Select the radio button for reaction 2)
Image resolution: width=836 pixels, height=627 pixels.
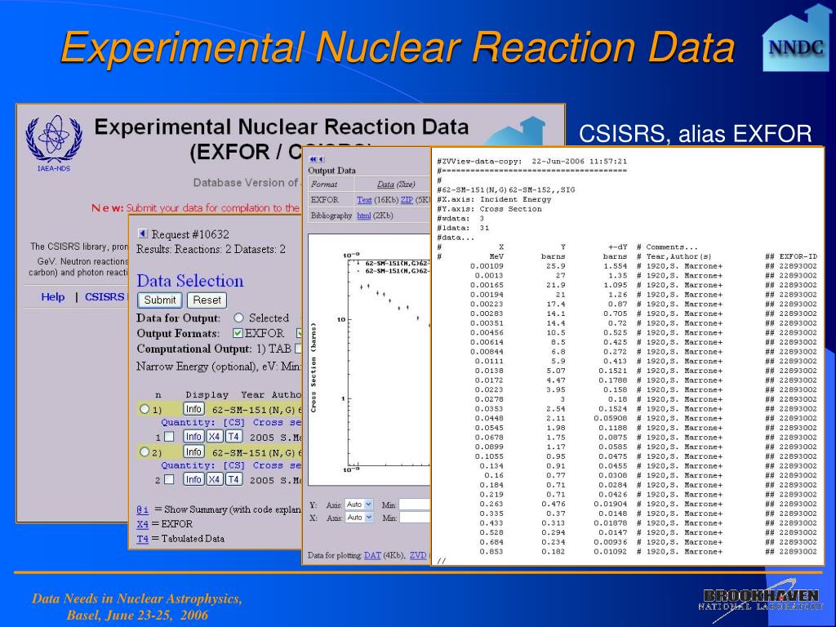click(x=144, y=452)
